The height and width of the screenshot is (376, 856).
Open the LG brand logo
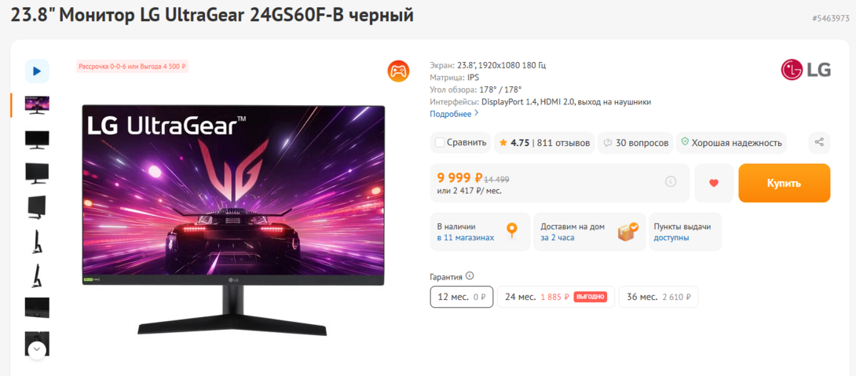coord(806,70)
